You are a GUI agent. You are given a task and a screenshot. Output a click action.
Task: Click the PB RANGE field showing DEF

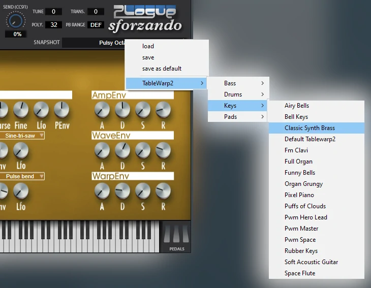coord(96,25)
